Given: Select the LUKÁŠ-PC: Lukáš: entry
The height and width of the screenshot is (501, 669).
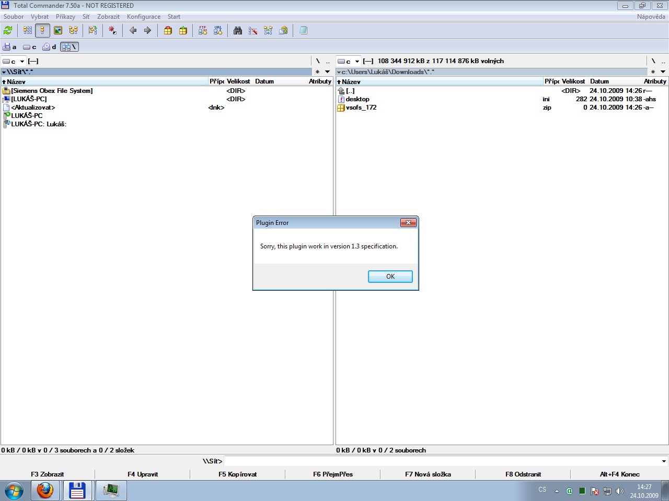Looking at the screenshot, I should [x=39, y=124].
